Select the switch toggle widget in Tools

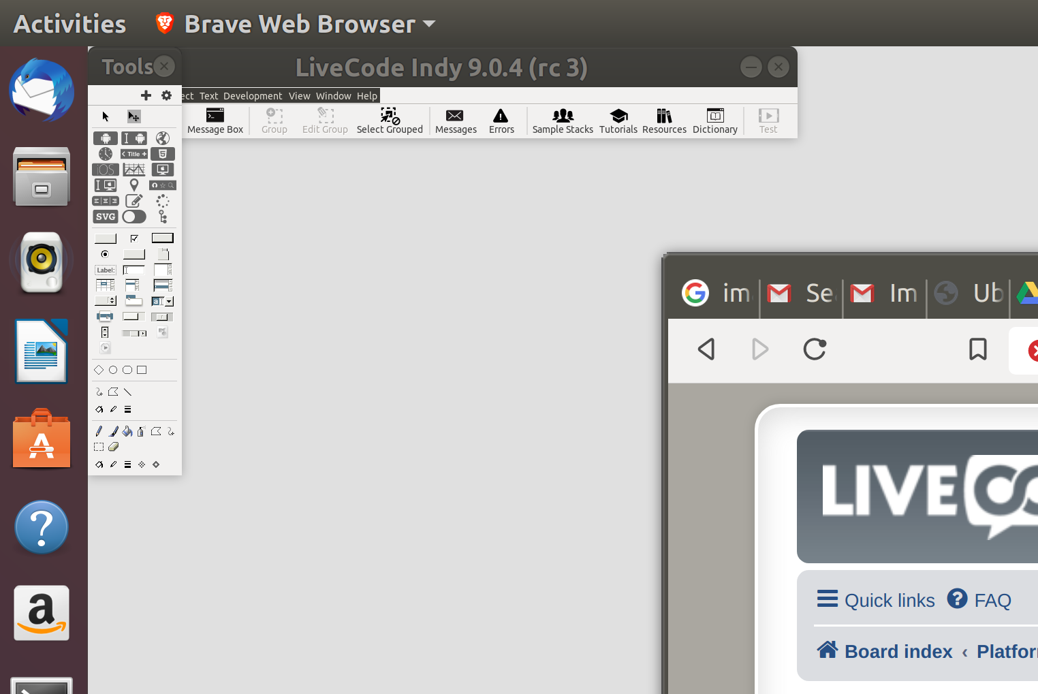[134, 217]
